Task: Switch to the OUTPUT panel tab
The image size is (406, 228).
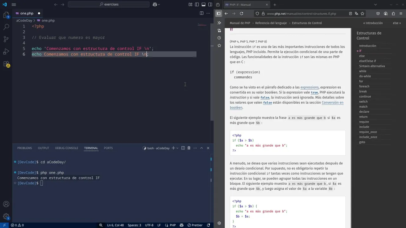Action: [43, 148]
